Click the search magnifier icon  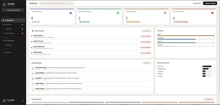click(41, 3)
